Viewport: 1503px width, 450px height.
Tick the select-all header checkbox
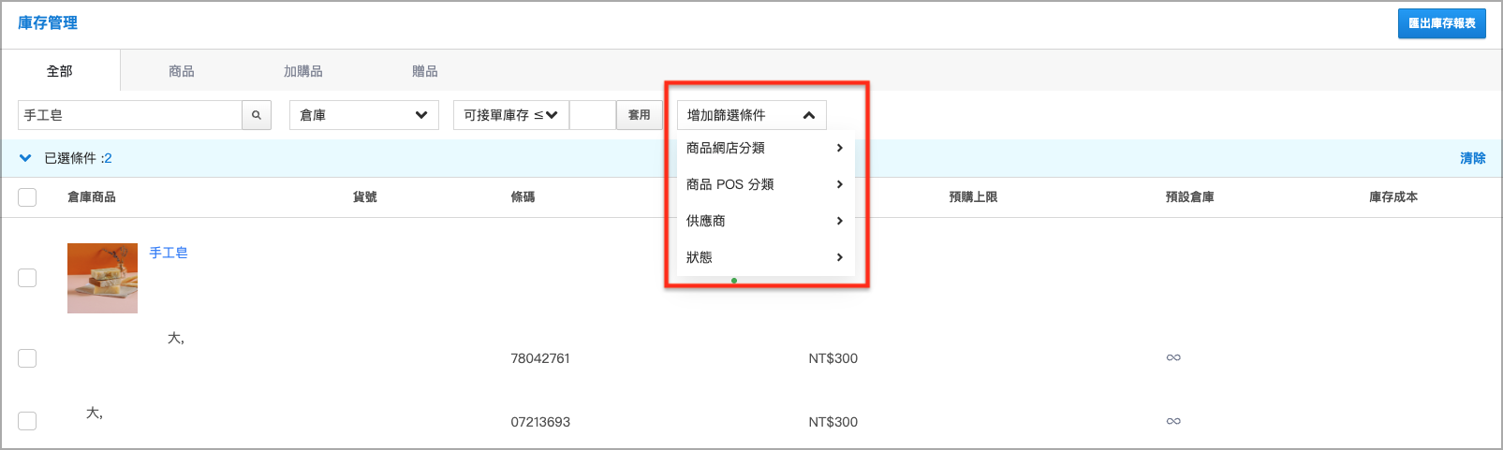27,197
